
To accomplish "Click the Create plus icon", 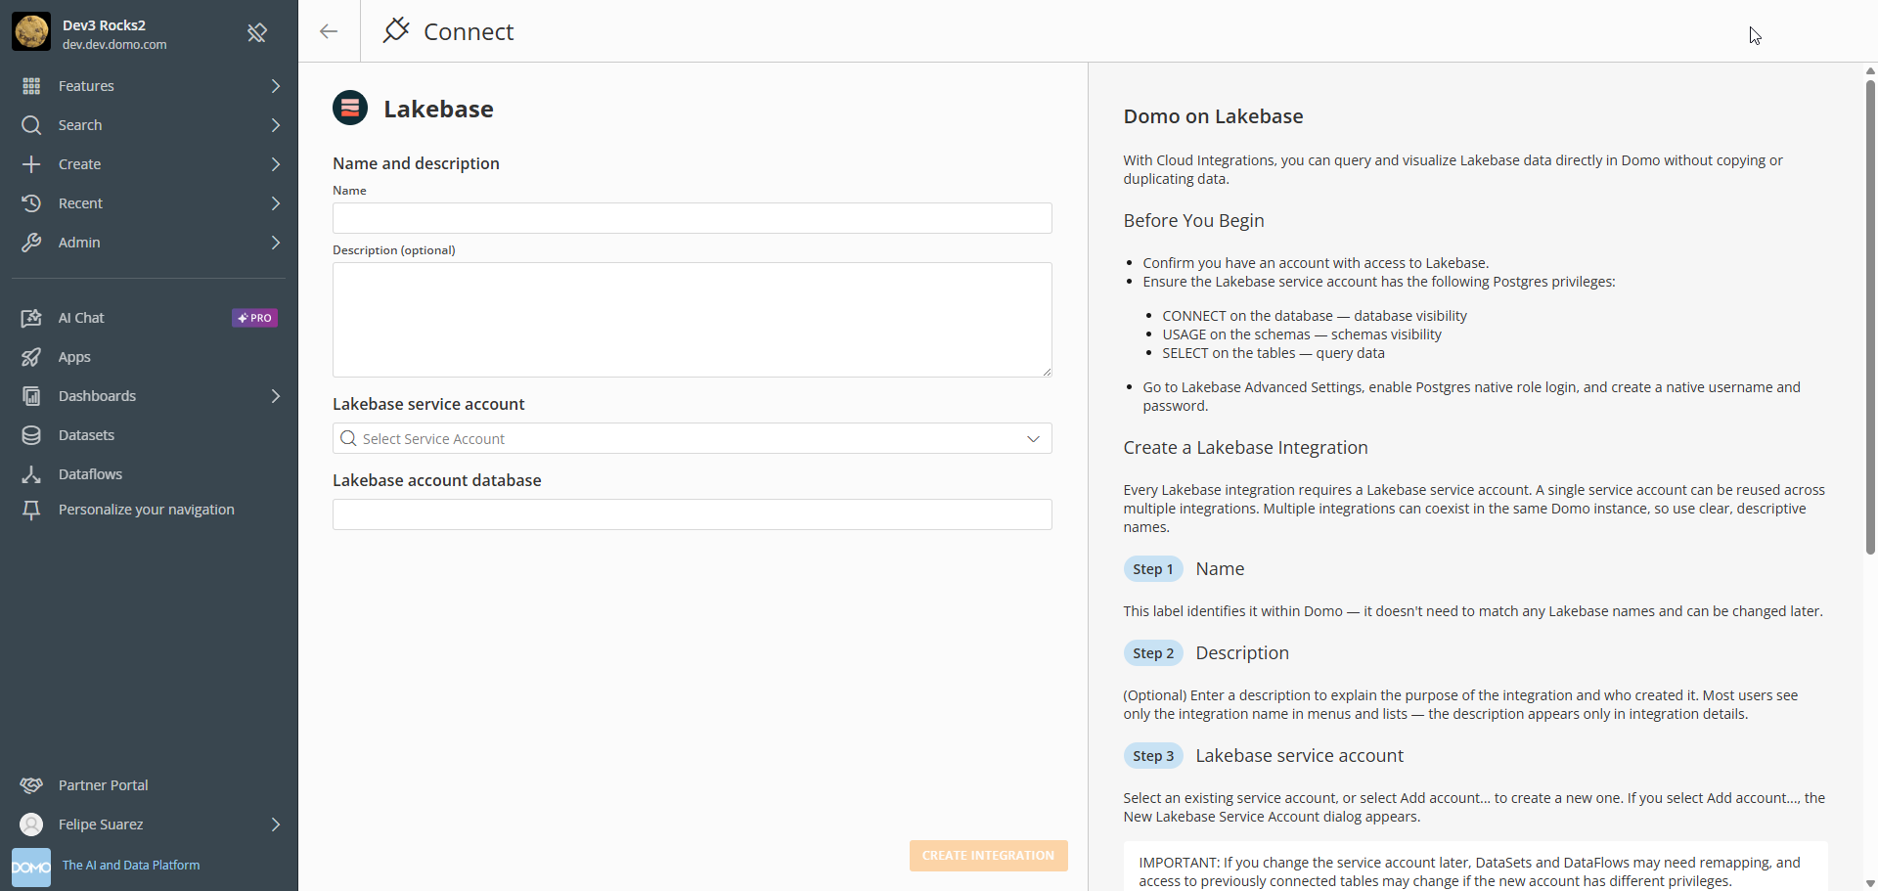I will tap(31, 164).
